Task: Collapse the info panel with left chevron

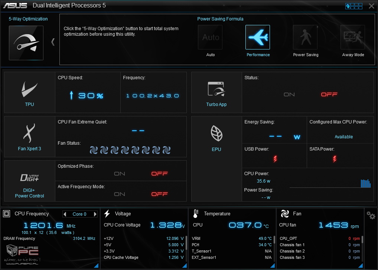Action: 53,42
